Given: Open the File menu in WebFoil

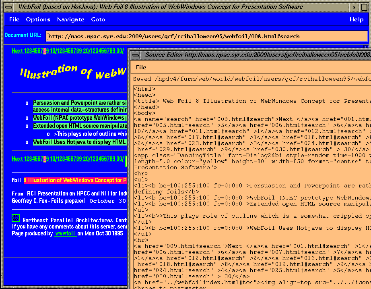Looking at the screenshot, I should 14,19.
